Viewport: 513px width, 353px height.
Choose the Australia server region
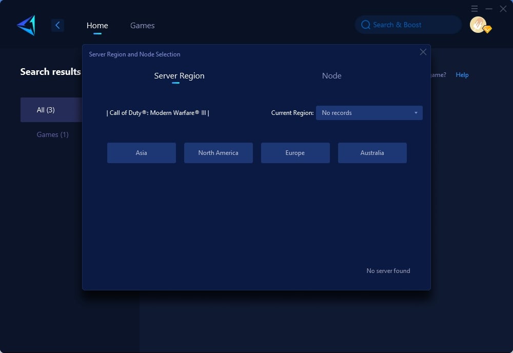coord(372,153)
